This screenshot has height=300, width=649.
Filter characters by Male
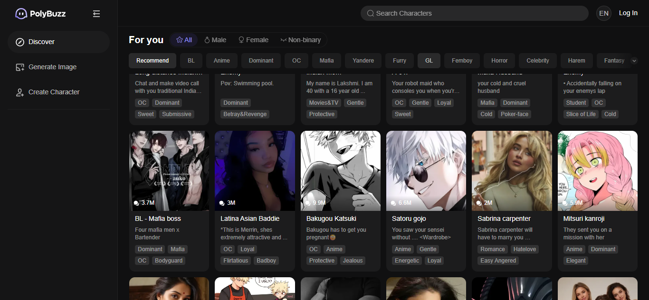[215, 40]
